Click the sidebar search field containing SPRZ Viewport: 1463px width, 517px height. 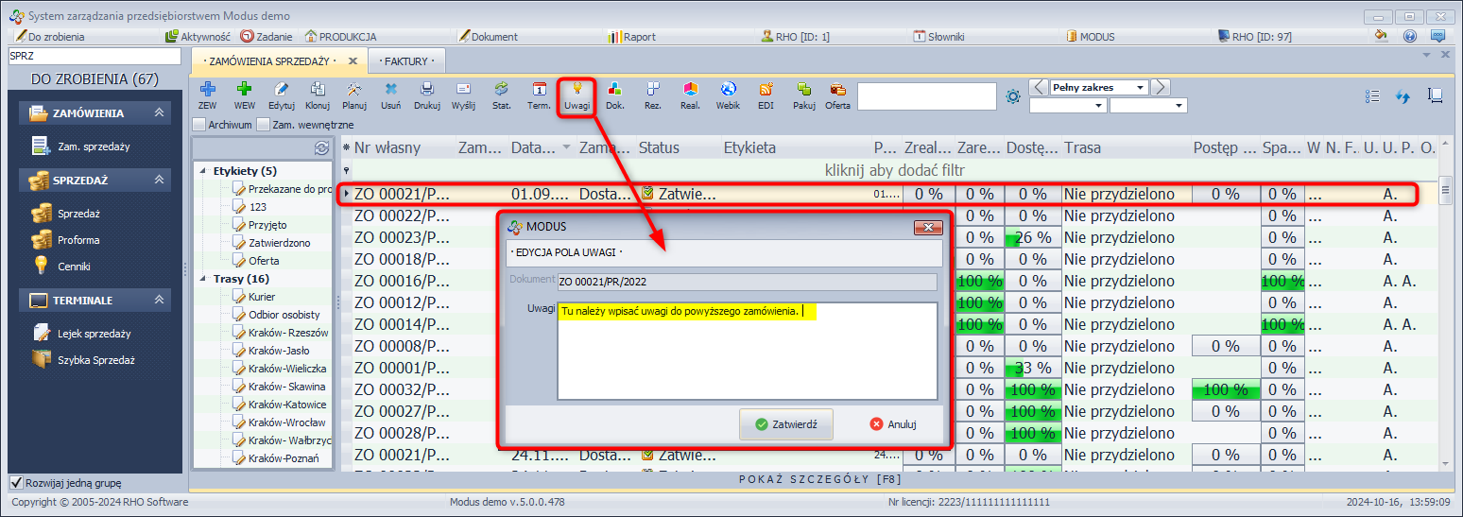94,56
